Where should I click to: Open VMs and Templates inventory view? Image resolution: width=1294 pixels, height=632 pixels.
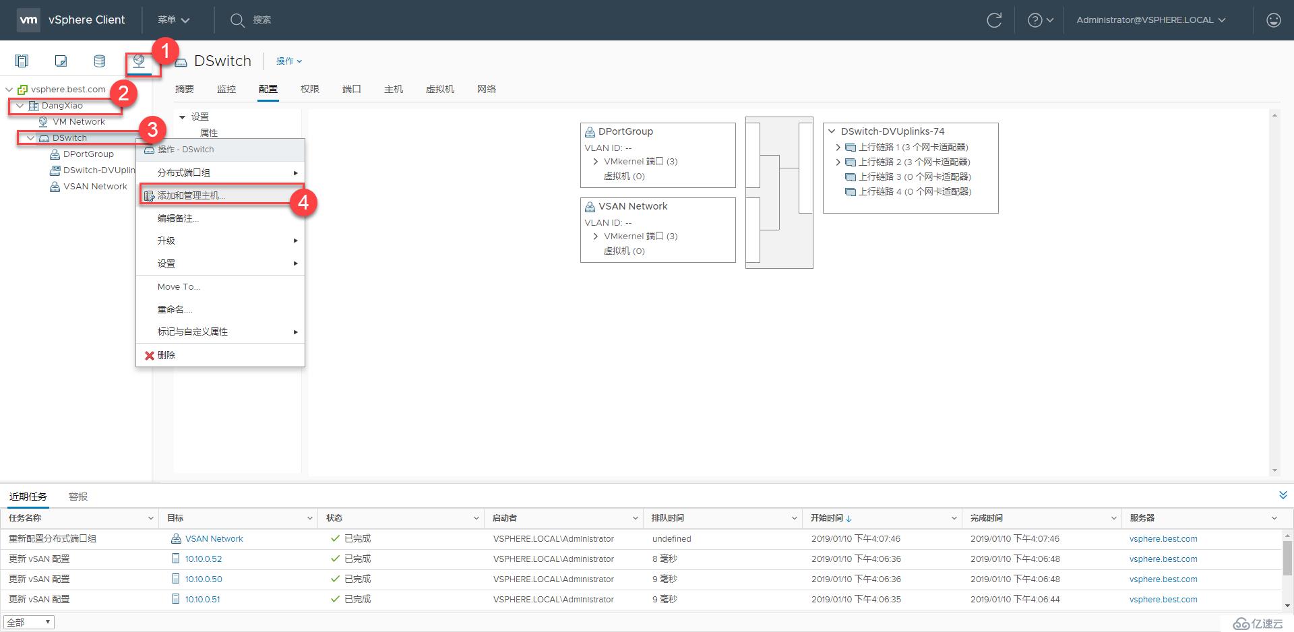click(61, 61)
